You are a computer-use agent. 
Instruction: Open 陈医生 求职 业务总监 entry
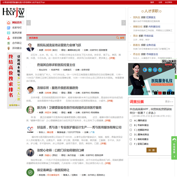click(x=145, y=45)
